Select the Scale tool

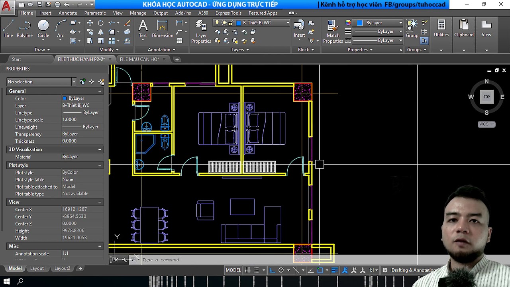(101, 41)
